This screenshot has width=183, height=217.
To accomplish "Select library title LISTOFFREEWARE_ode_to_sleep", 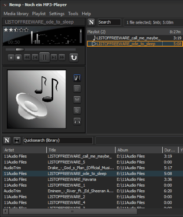I will tap(77, 174).
